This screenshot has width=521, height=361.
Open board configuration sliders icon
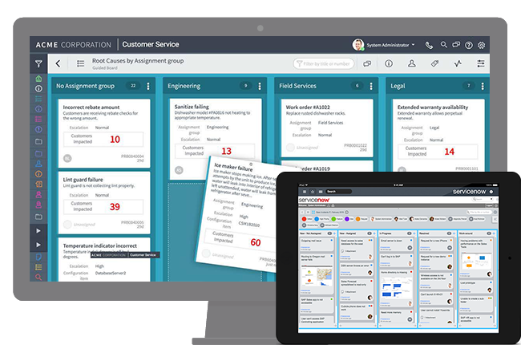click(481, 63)
